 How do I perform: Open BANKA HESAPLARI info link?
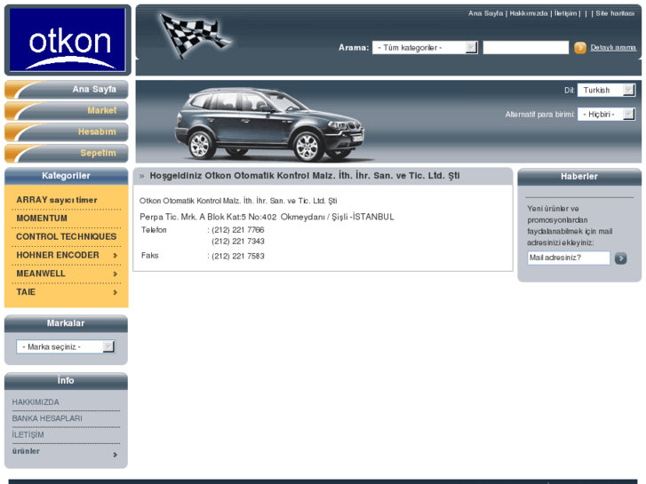[47, 418]
